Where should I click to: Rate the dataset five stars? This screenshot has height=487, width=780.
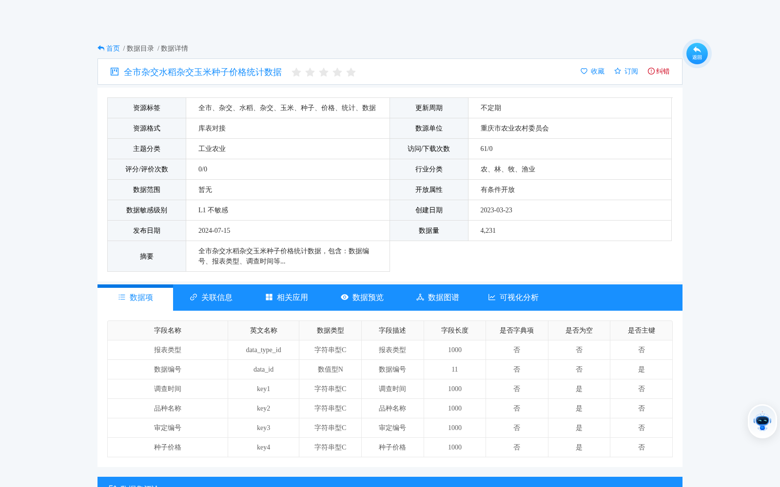pyautogui.click(x=351, y=72)
